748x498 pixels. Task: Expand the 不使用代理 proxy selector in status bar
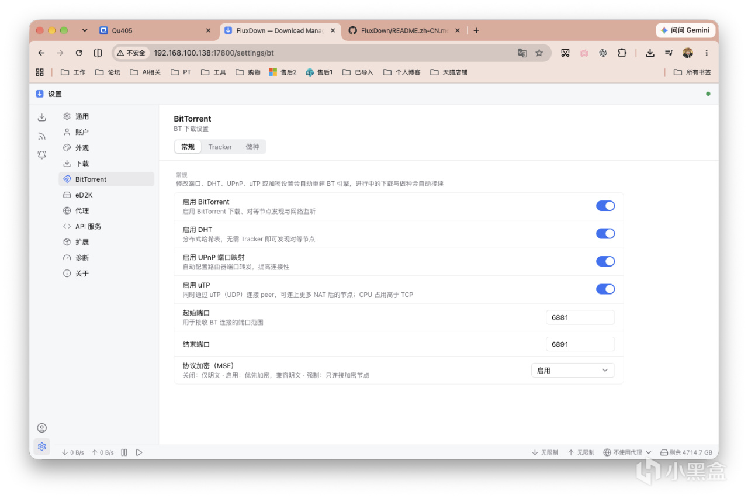627,452
